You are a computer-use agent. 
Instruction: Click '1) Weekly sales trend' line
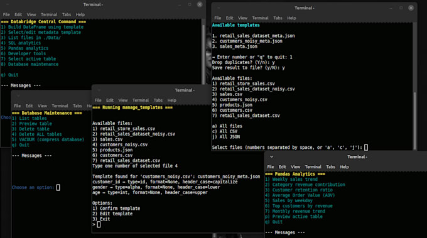[x=291, y=179]
